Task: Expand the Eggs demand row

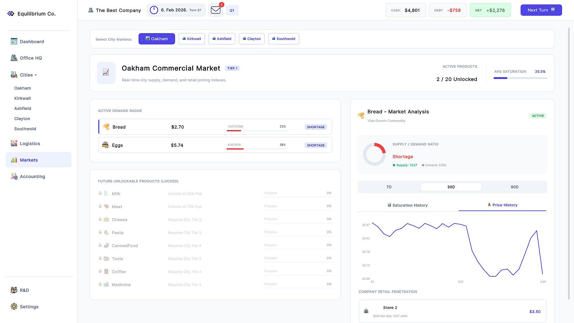Action: pos(215,145)
